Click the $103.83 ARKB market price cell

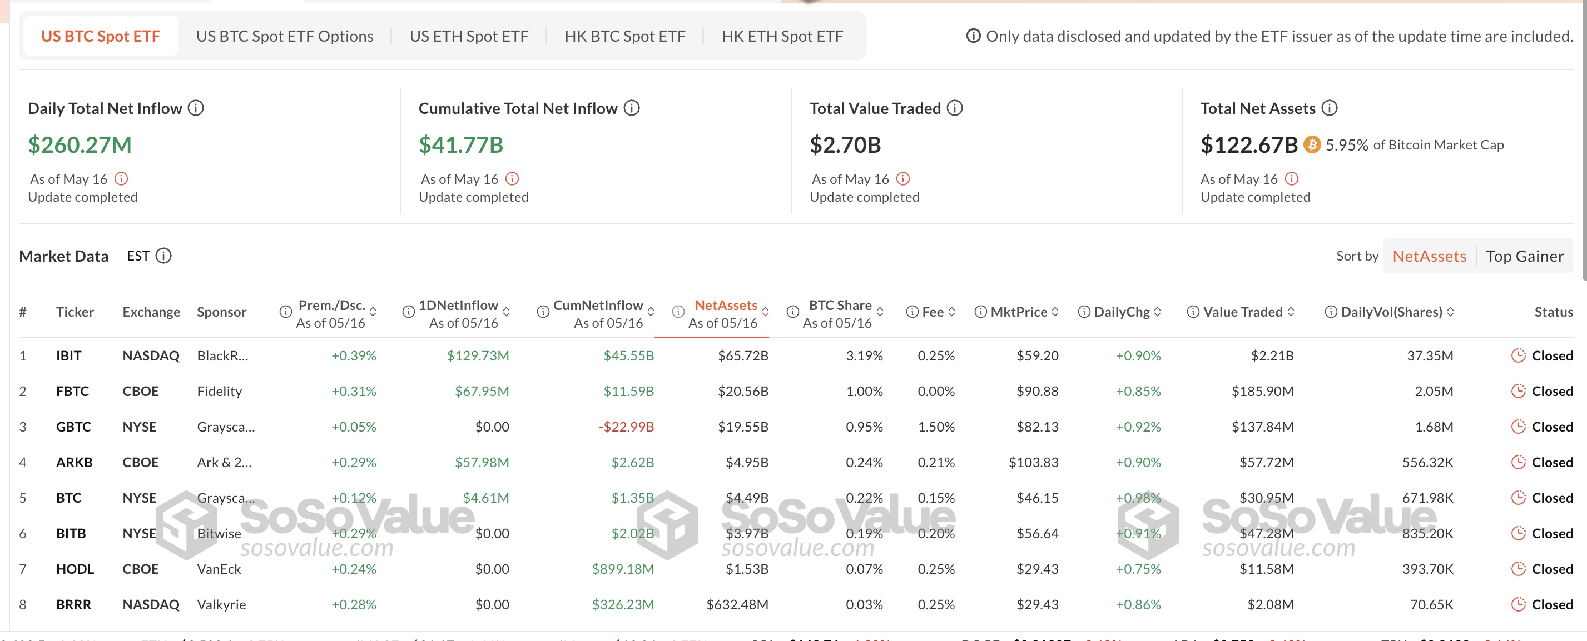(x=1033, y=463)
